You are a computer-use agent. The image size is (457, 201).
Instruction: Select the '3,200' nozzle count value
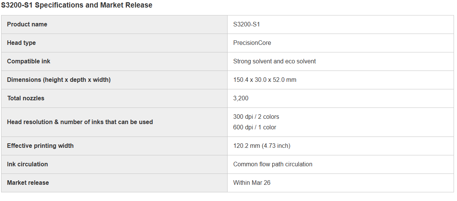click(241, 98)
